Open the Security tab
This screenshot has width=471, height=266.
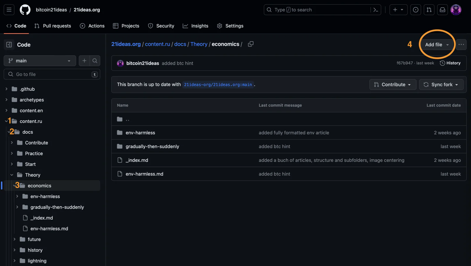tap(161, 26)
